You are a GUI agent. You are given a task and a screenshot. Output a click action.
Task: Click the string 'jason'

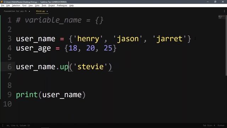(x=128, y=39)
